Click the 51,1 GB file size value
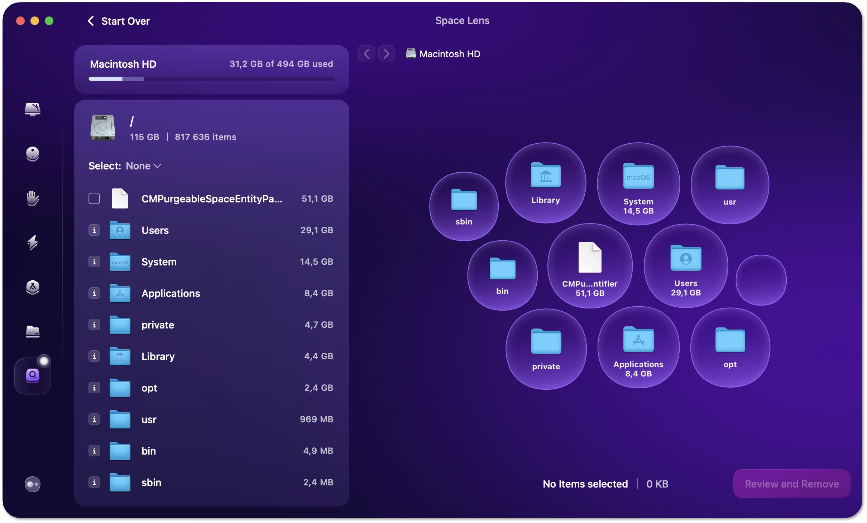Image resolution: width=867 pixels, height=523 pixels. (x=317, y=198)
